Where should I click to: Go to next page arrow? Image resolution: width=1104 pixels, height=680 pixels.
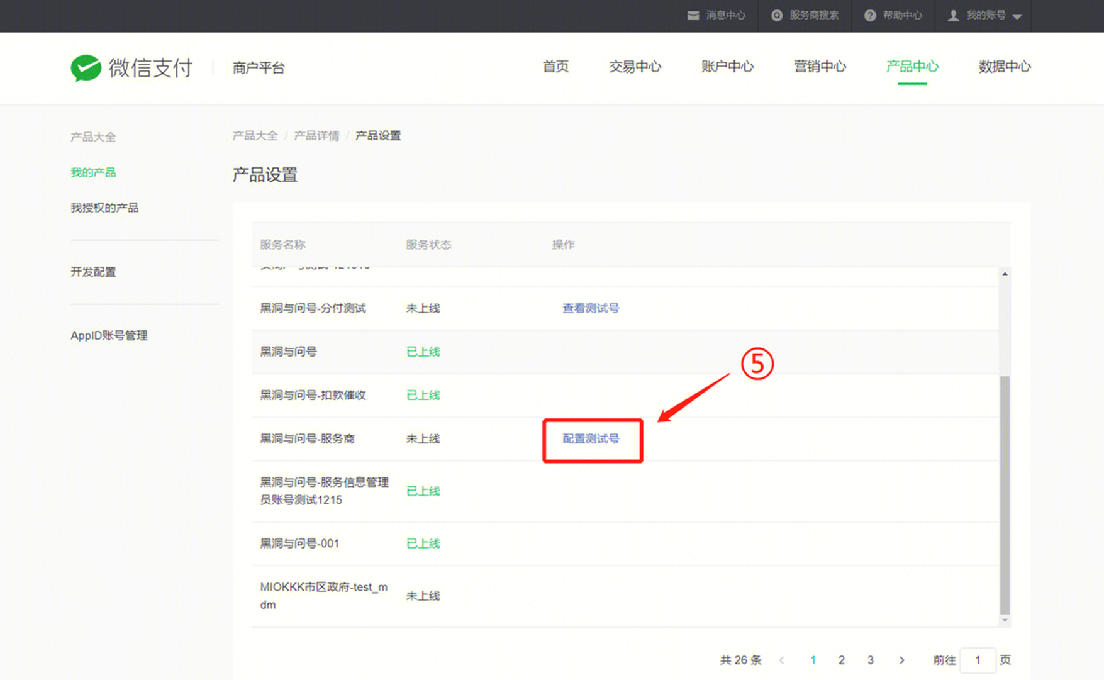pyautogui.click(x=901, y=660)
